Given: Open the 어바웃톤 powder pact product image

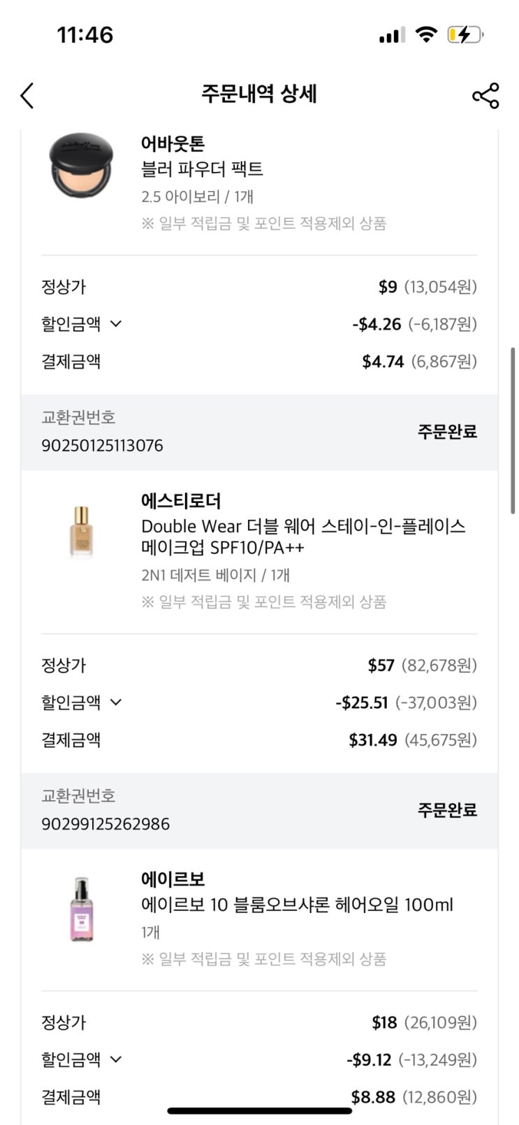Looking at the screenshot, I should coord(82,167).
